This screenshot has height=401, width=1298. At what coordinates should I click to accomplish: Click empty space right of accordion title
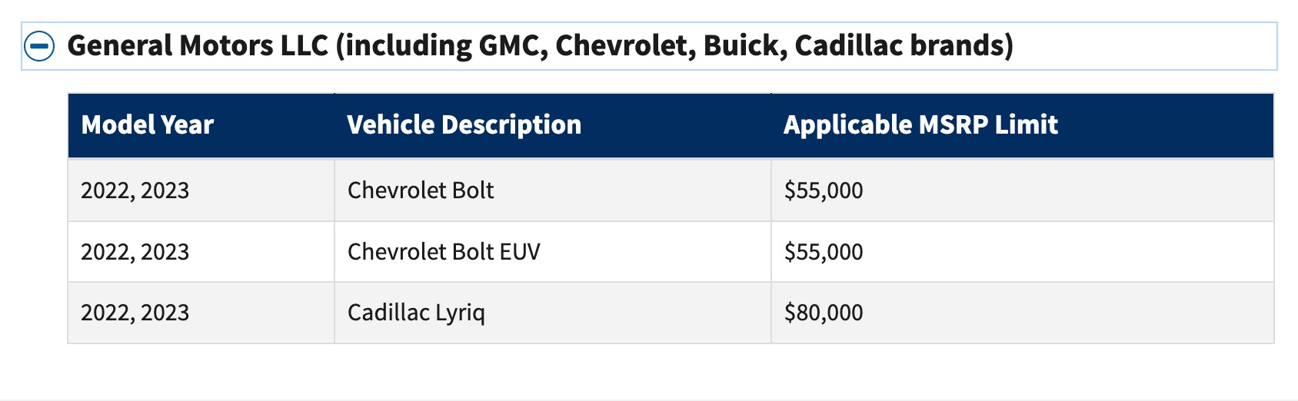(x=1146, y=46)
